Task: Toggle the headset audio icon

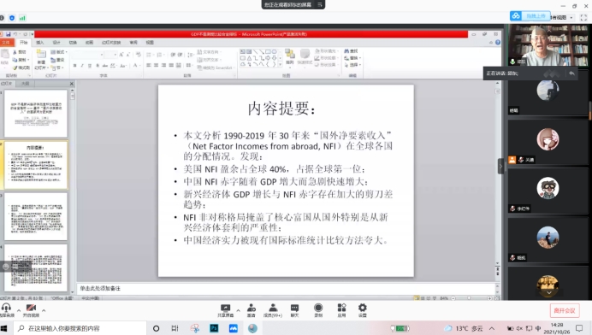Action: (6, 308)
